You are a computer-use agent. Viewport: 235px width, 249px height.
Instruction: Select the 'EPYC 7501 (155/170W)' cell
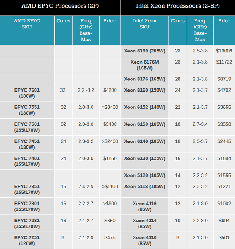click(27, 127)
